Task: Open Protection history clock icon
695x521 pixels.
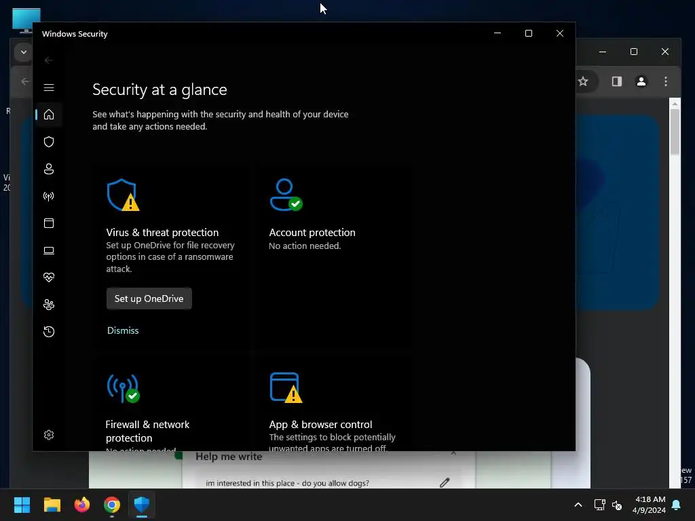Action: tap(49, 332)
